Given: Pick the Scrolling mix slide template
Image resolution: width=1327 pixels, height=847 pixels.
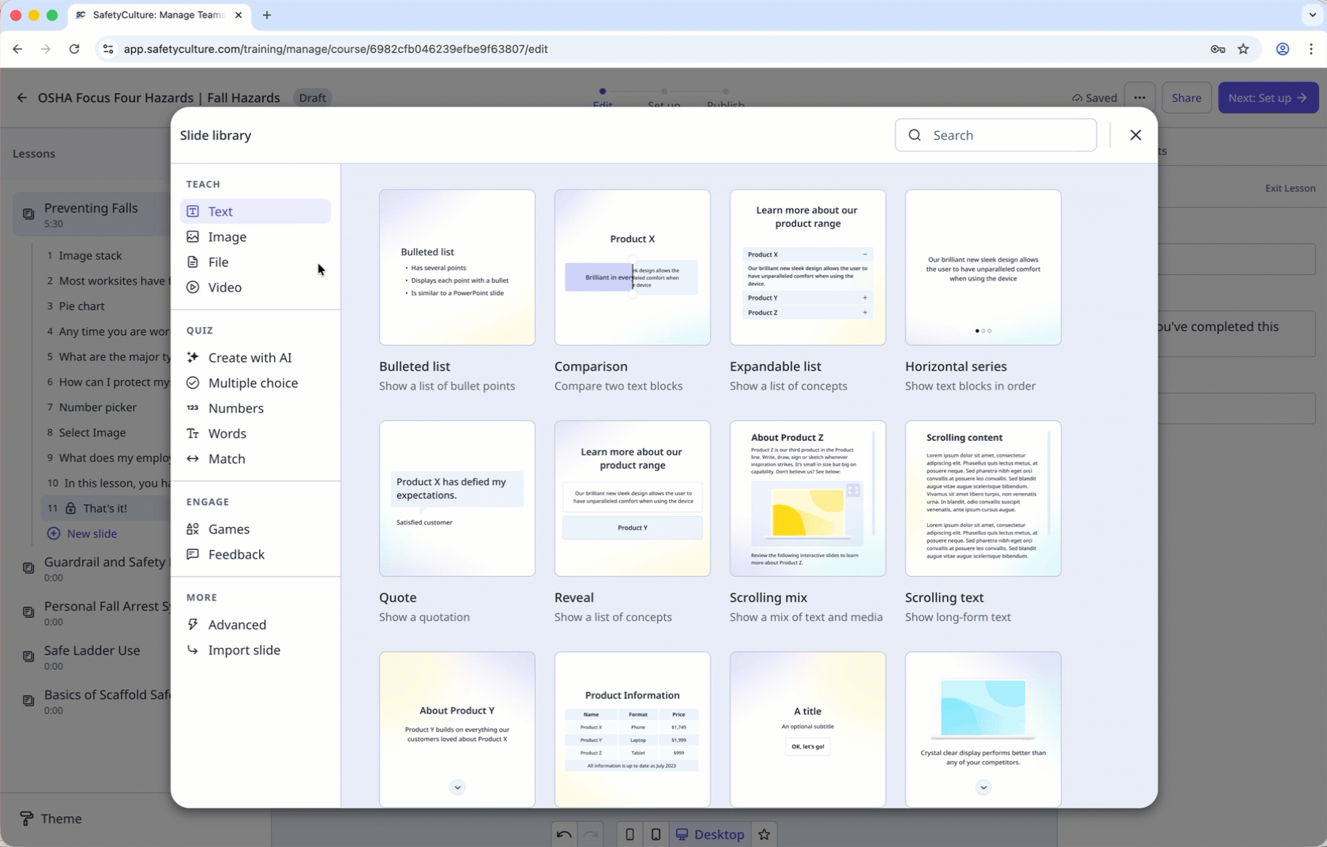Looking at the screenshot, I should coord(807,499).
